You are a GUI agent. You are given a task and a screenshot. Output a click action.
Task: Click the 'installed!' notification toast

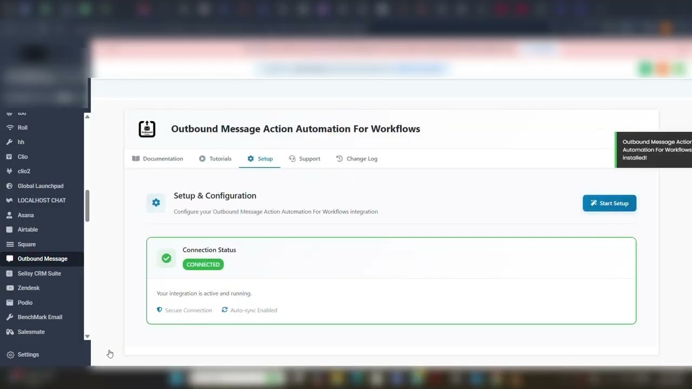coord(654,150)
